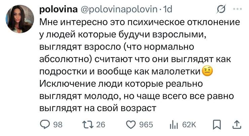249x136 pixels.
Task: Open the @polovinapolovin handle link
Action: tap(119, 9)
